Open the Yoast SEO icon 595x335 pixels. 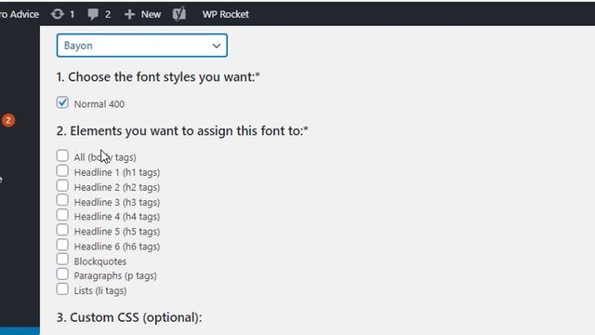179,14
